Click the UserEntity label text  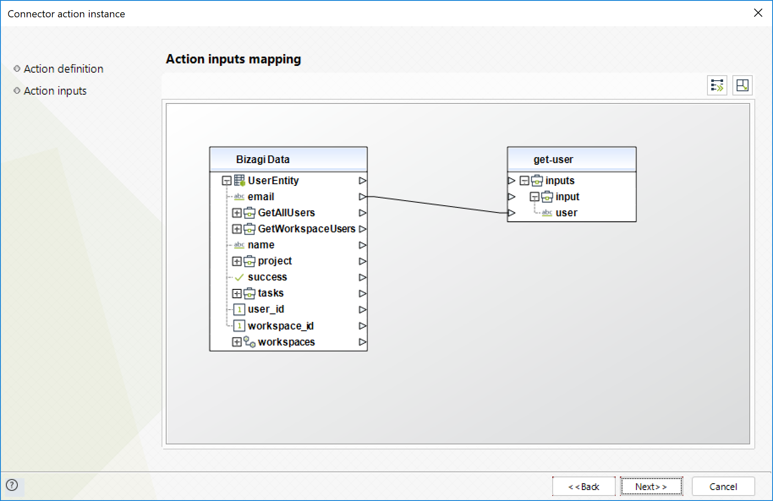(273, 180)
